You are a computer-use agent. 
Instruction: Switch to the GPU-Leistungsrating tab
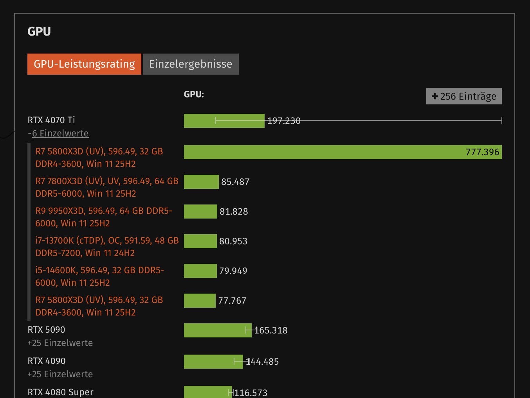point(84,64)
